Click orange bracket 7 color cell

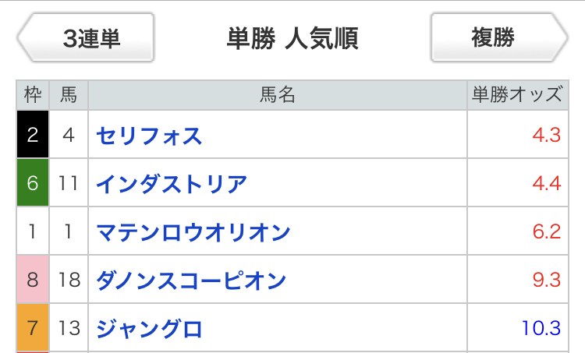pyautogui.click(x=33, y=328)
